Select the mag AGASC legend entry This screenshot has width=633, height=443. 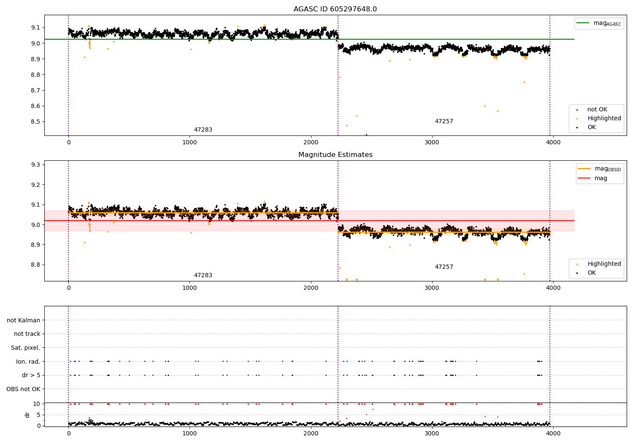pos(599,23)
